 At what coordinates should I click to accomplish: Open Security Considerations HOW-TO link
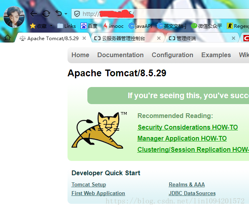point(187,127)
